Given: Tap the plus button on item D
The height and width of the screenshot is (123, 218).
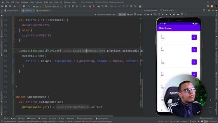Looking at the screenshot, I should pyautogui.click(x=194, y=74).
